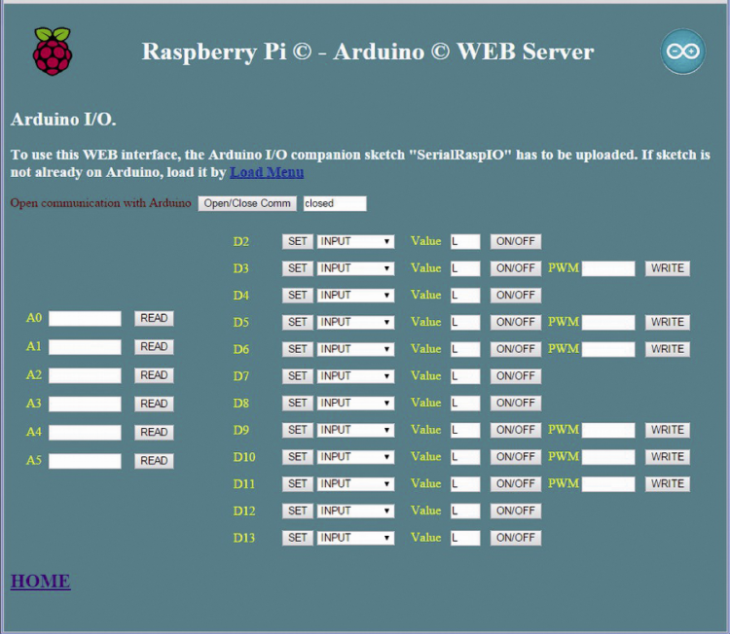
Task: Click the Arduino infinity logo icon
Action: click(682, 52)
